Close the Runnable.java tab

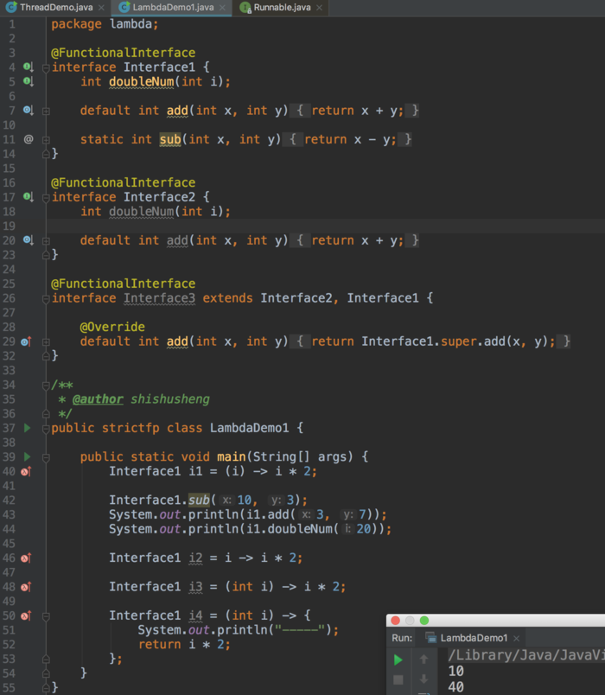pos(319,8)
